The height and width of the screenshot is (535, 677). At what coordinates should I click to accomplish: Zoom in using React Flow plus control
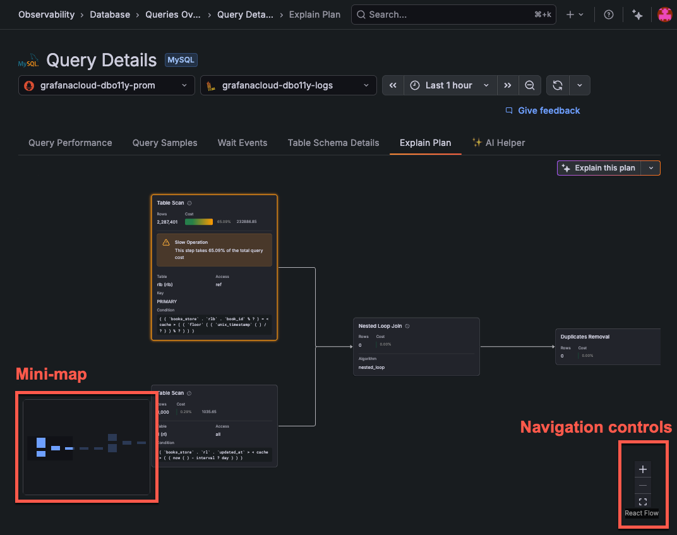[x=642, y=469]
